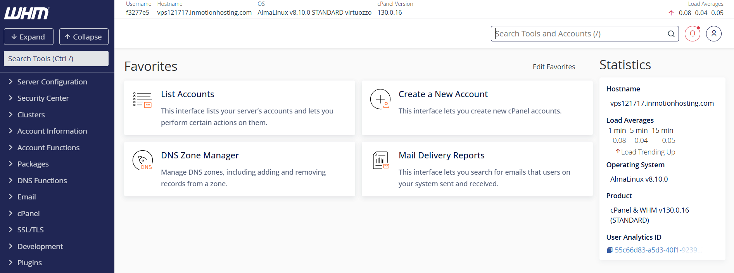
Task: Click the 15 min load value 0.05 in Statistics
Action: 668,140
